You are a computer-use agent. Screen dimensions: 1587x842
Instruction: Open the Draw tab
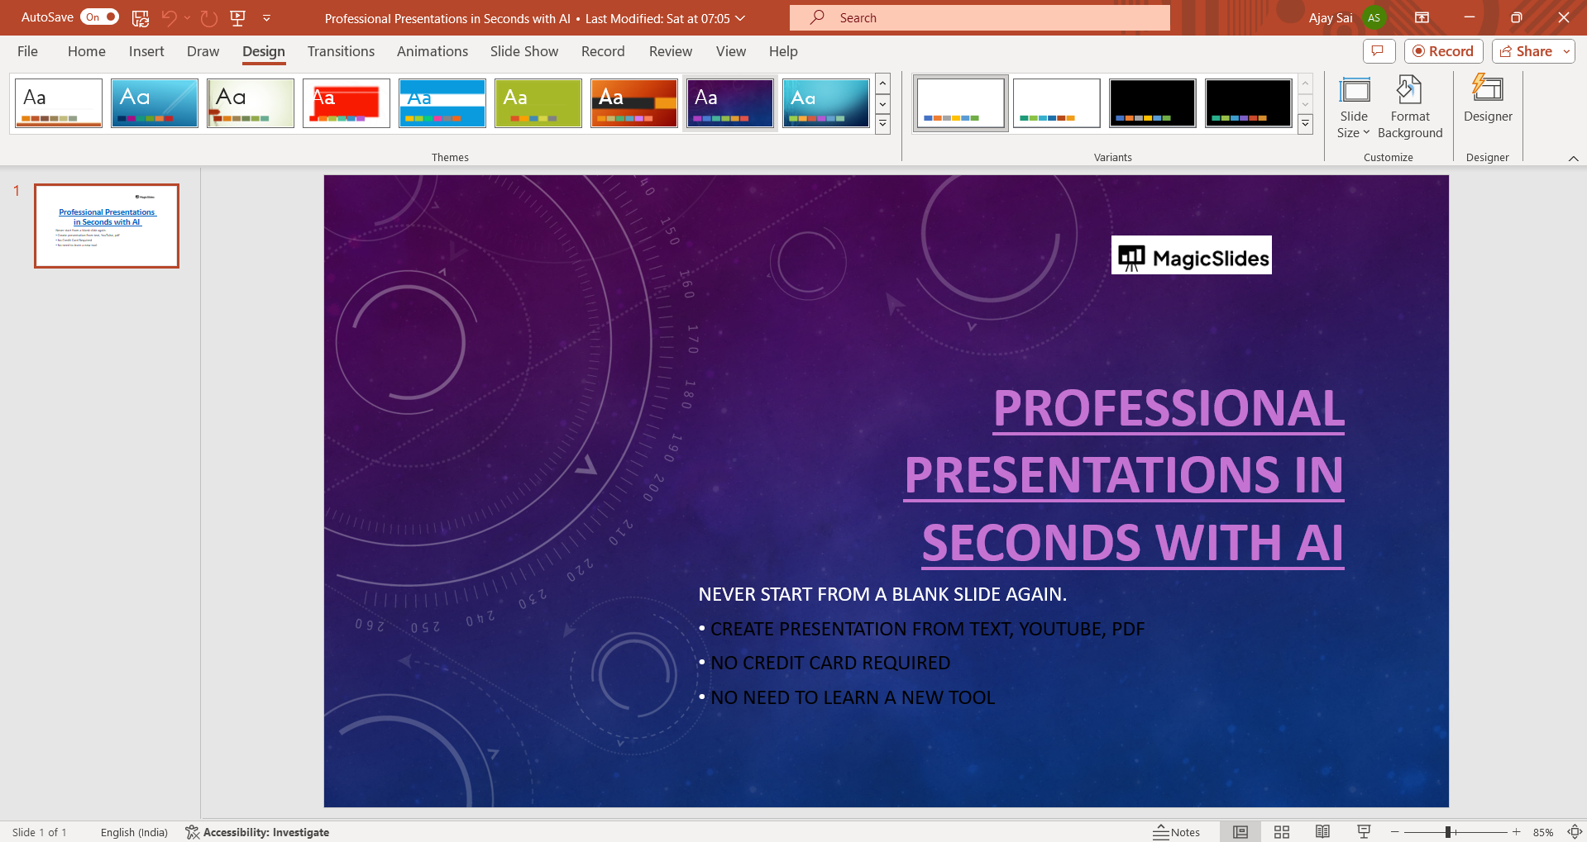[x=203, y=51]
